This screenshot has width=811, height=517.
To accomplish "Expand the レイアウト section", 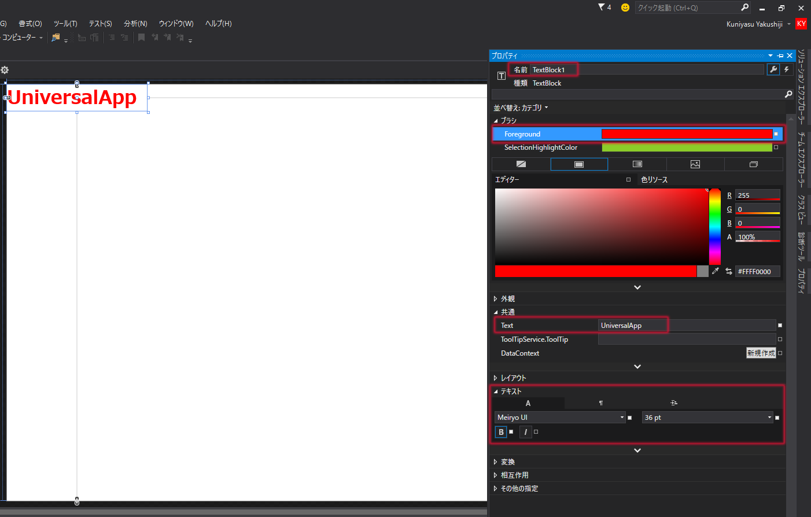I will pyautogui.click(x=496, y=378).
